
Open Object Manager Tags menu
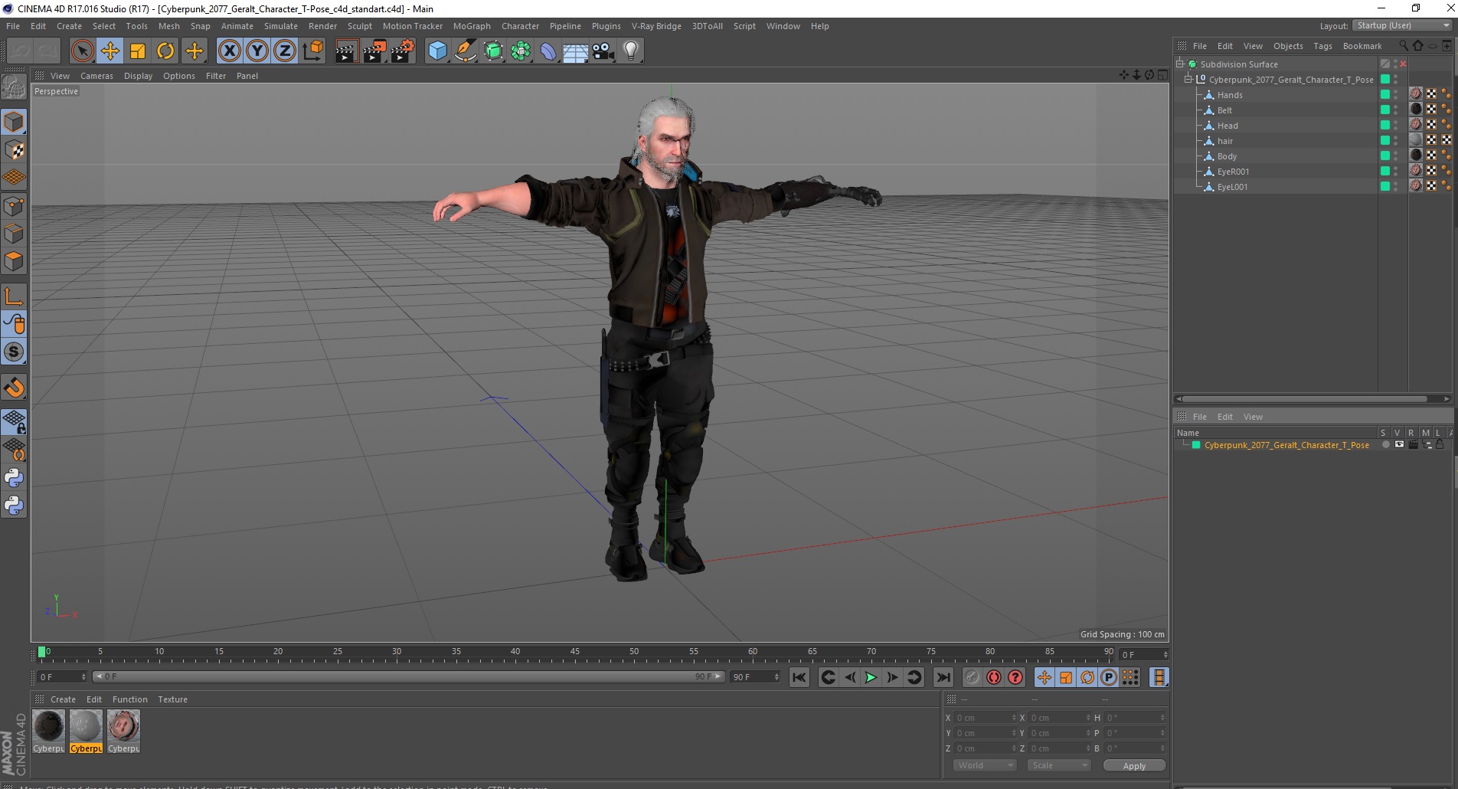point(1322,46)
